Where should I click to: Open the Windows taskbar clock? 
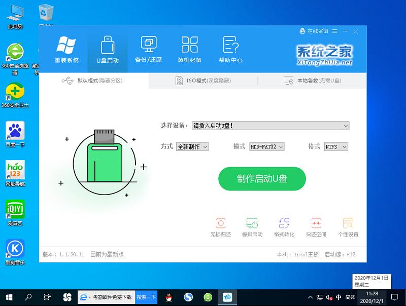[371, 297]
